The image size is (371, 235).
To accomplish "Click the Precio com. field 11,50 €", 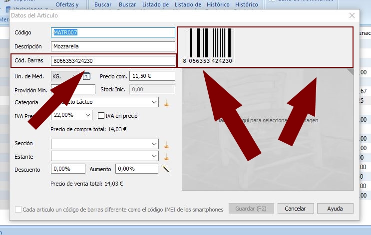I will (152, 76).
